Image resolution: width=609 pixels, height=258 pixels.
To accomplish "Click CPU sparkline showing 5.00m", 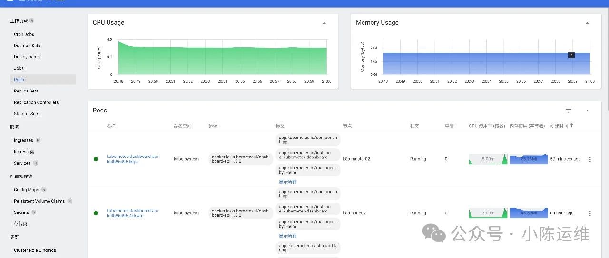I will click(x=488, y=159).
